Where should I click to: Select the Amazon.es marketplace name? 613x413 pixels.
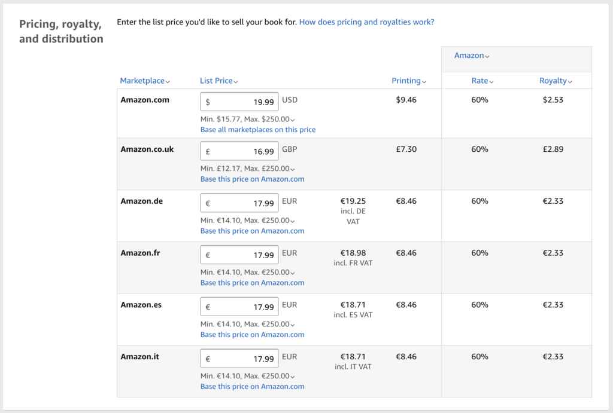(141, 305)
